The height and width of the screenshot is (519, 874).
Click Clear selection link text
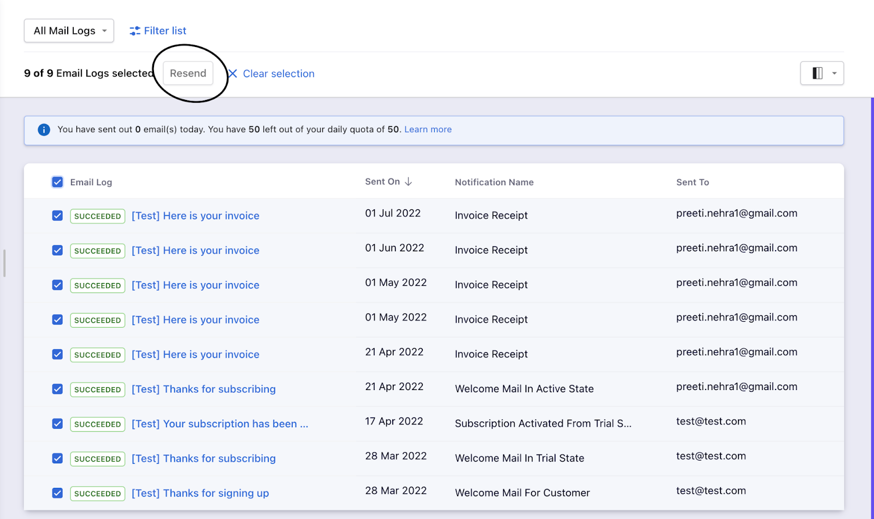click(279, 74)
